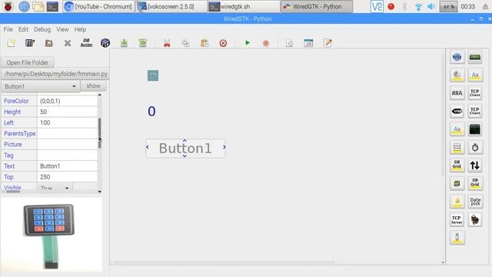Select the WS widget in palette
The width and height of the screenshot is (492, 277).
pyautogui.click(x=457, y=57)
